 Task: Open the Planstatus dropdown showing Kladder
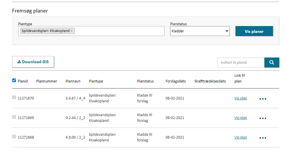click(200, 31)
